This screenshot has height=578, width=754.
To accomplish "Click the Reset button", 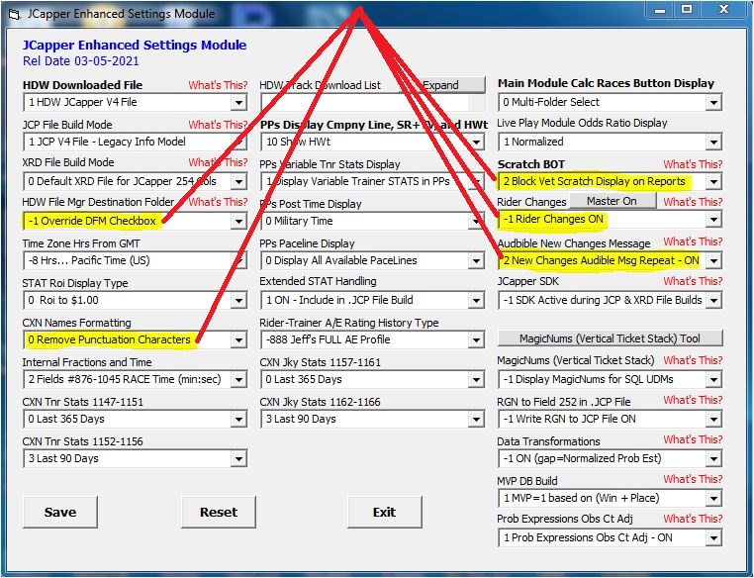I will [x=219, y=512].
